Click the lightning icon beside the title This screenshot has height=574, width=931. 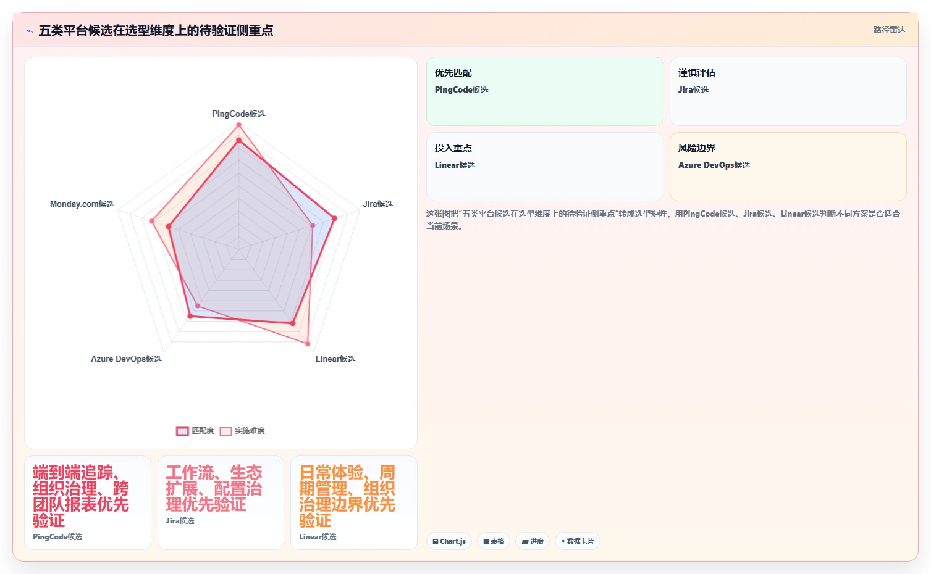click(29, 31)
